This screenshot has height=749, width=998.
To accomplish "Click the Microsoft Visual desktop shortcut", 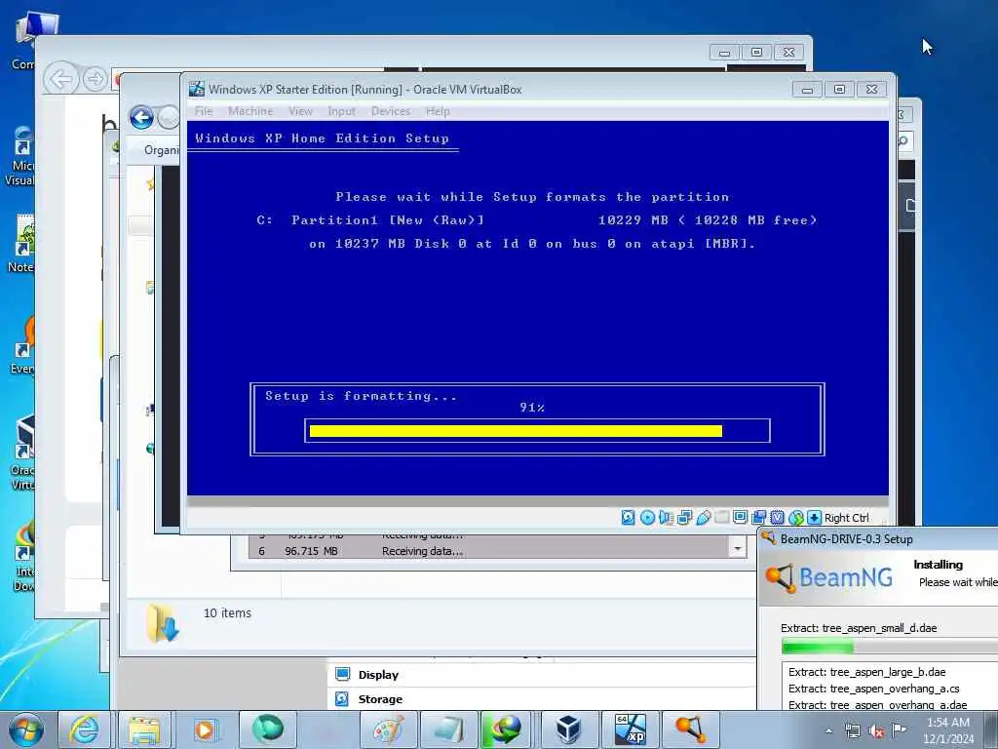I will [x=19, y=157].
